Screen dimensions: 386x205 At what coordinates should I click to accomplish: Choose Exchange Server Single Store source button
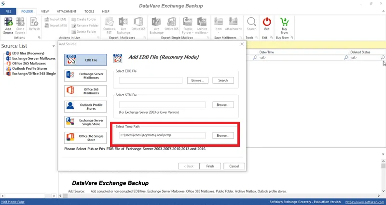click(85, 122)
